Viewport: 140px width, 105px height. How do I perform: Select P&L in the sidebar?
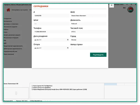coord(5,40)
